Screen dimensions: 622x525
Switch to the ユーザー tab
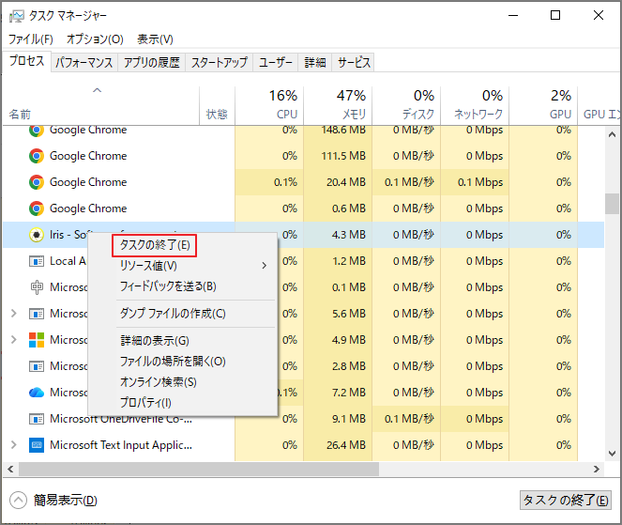pyautogui.click(x=275, y=62)
